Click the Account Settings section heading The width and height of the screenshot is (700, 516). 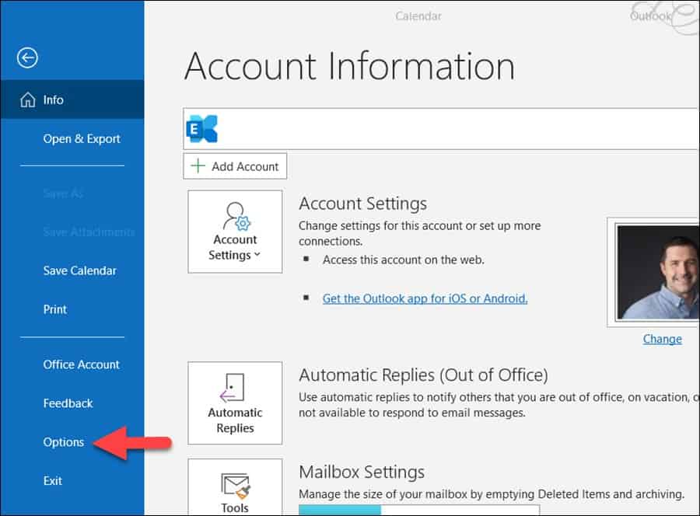tap(363, 204)
